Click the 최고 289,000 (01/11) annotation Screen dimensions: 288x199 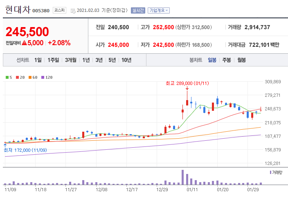187,83
